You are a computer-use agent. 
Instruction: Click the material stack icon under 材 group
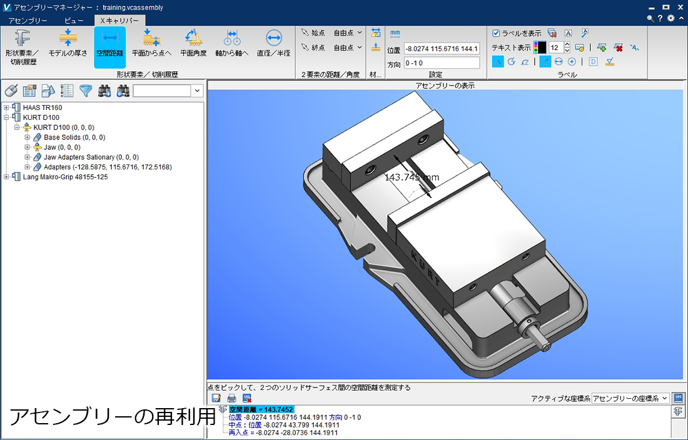(376, 47)
